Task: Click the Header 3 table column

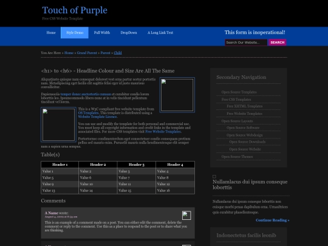Action: pyautogui.click(x=137, y=165)
